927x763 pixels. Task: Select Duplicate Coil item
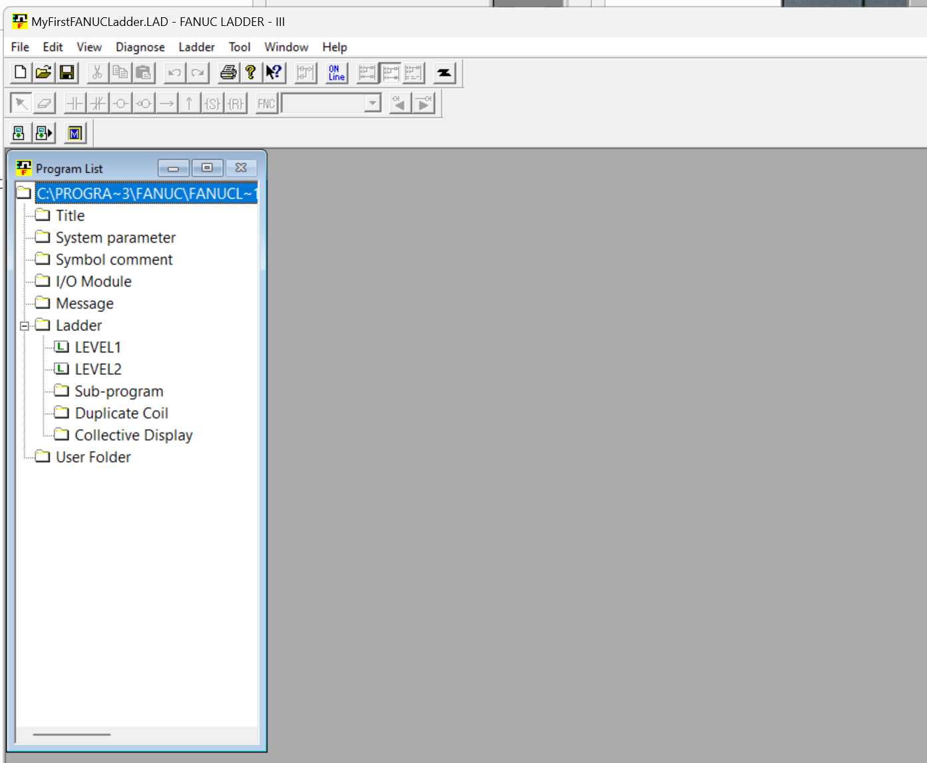click(x=121, y=413)
